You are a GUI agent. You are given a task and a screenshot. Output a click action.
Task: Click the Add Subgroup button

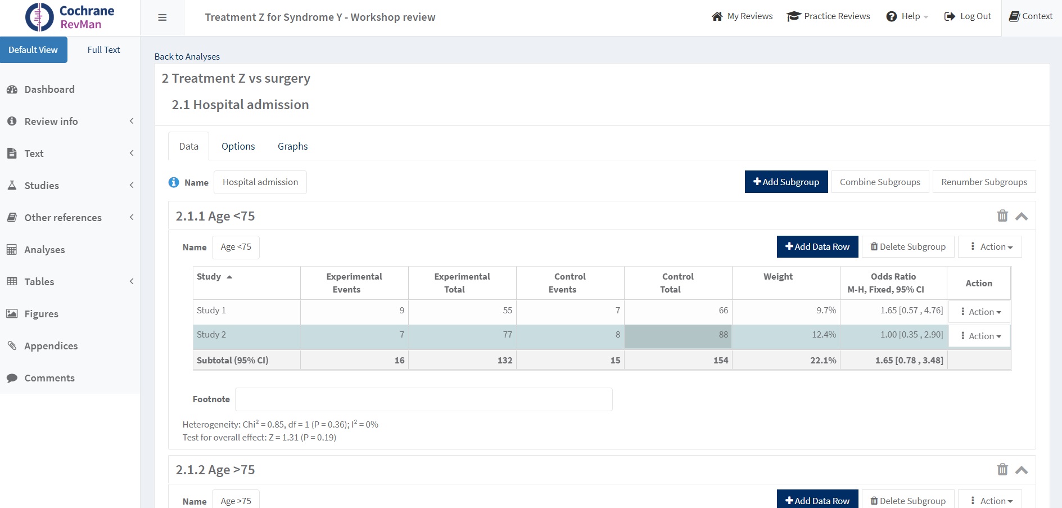[x=786, y=182]
